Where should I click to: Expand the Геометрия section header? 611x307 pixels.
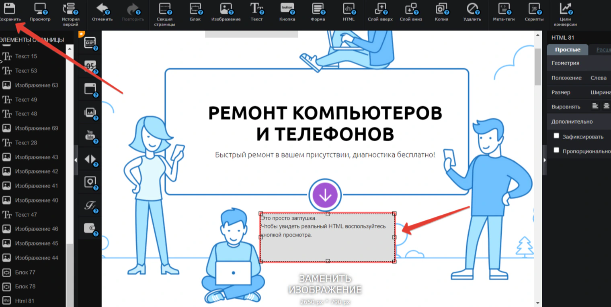pos(579,63)
